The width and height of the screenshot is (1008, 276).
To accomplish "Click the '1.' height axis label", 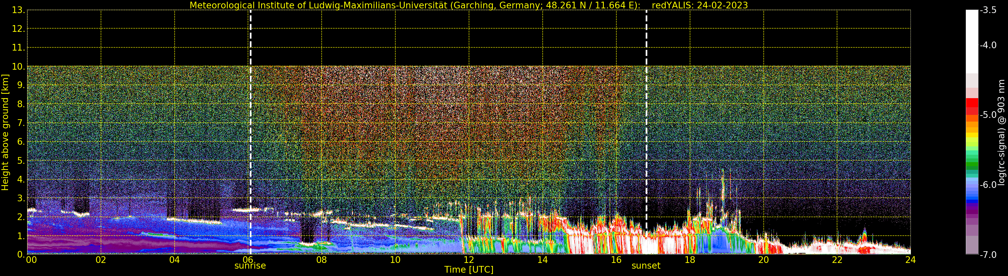I will pyautogui.click(x=21, y=236).
